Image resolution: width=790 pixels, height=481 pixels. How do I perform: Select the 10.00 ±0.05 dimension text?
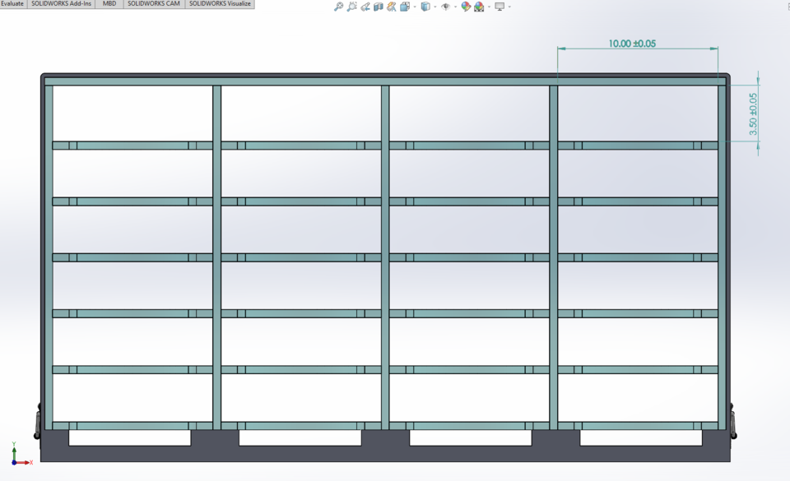tap(632, 44)
